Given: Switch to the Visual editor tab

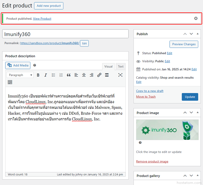Looking at the screenshot, I should [x=108, y=67].
